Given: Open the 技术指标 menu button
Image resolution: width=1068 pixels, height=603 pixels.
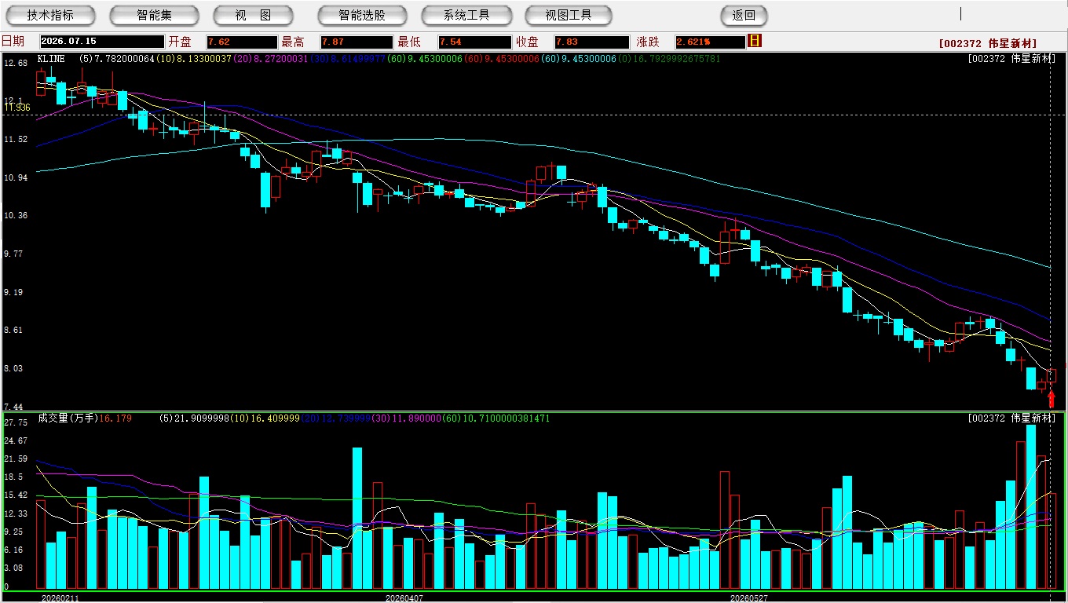Looking at the screenshot, I should coord(50,15).
